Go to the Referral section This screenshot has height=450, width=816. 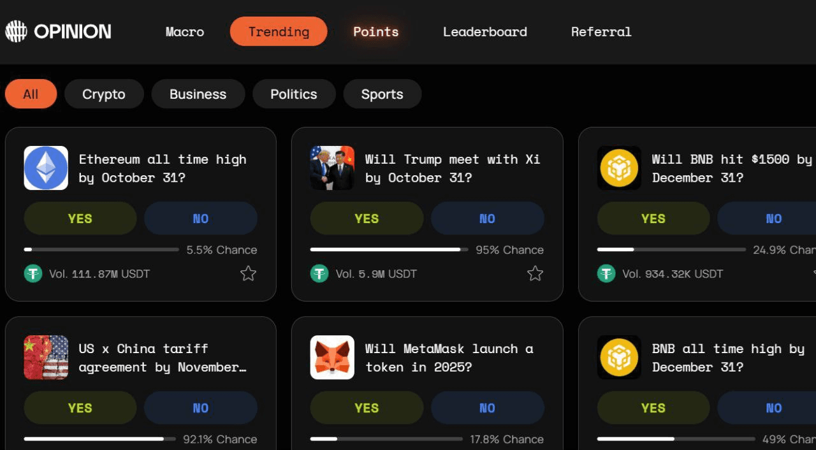click(601, 32)
